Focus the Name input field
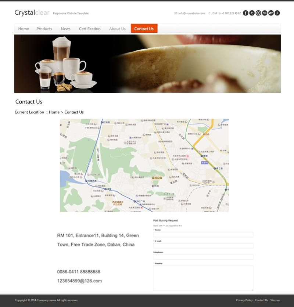294x307 pixels. 203,235
